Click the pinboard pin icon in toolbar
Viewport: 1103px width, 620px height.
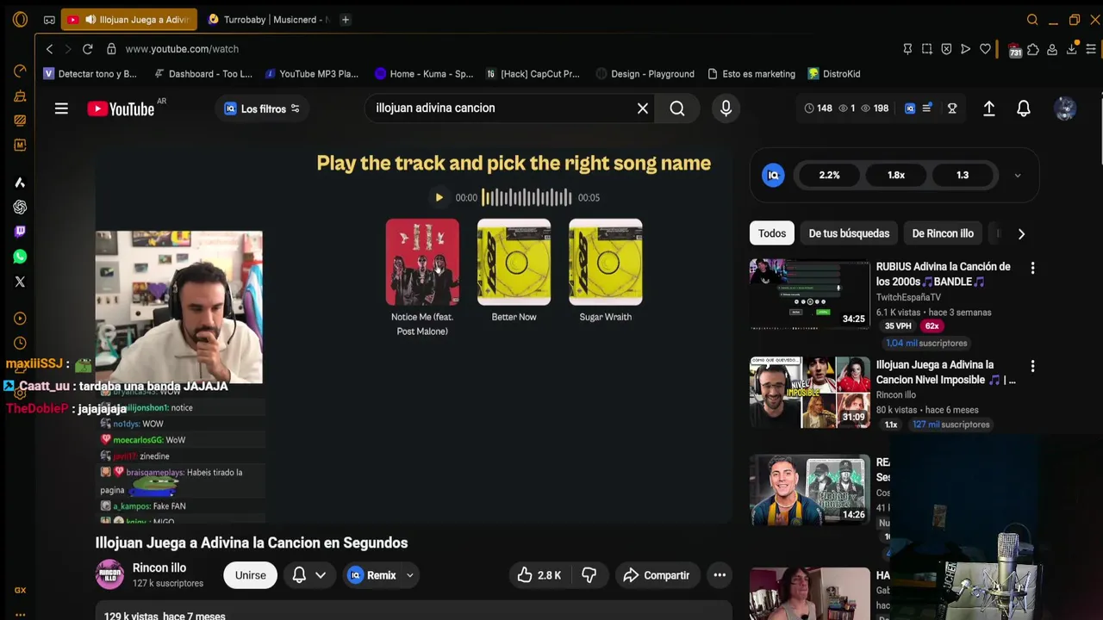pyautogui.click(x=907, y=49)
